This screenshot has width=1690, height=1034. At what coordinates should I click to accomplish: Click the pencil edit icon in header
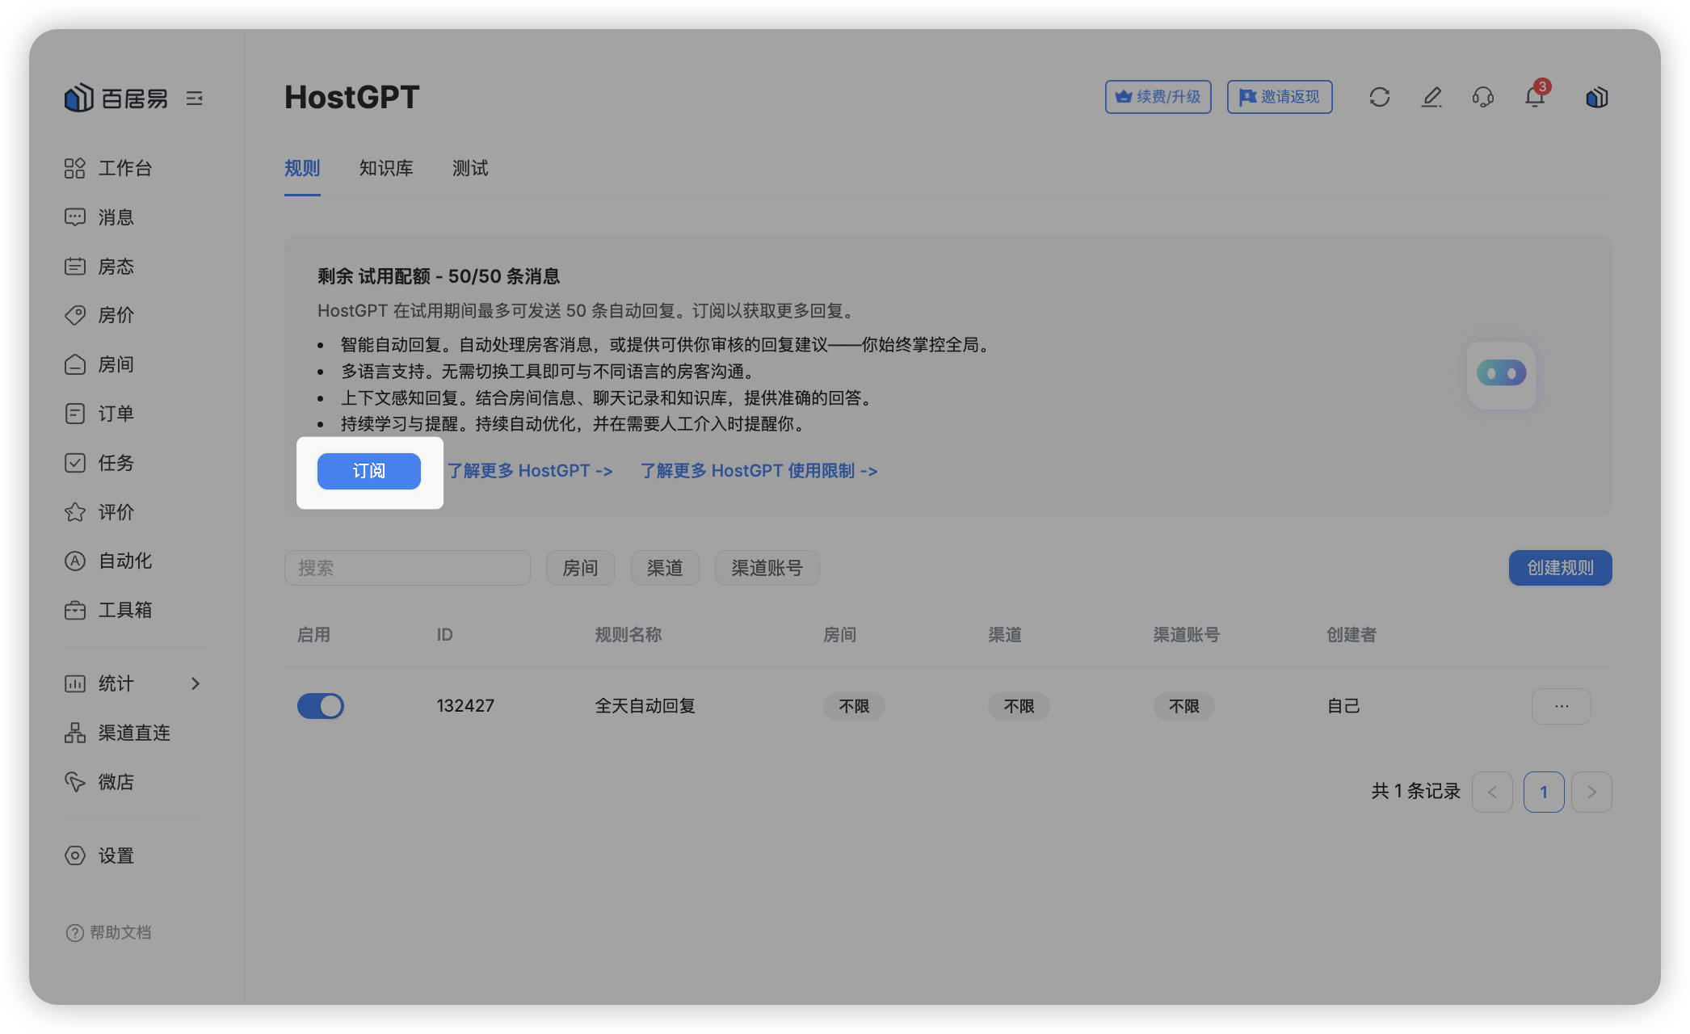tap(1431, 98)
